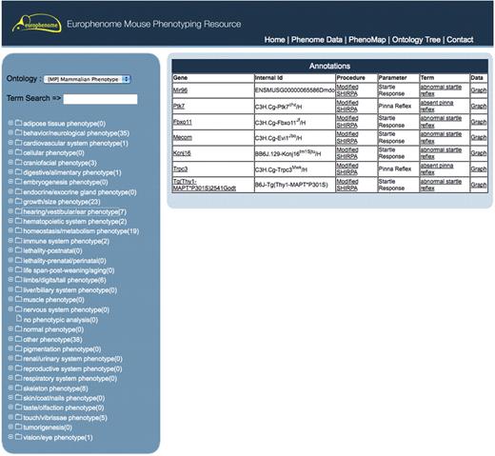The width and height of the screenshot is (495, 456).
Task: Click the embryogenesis phenotype folder icon
Action: tap(18, 182)
